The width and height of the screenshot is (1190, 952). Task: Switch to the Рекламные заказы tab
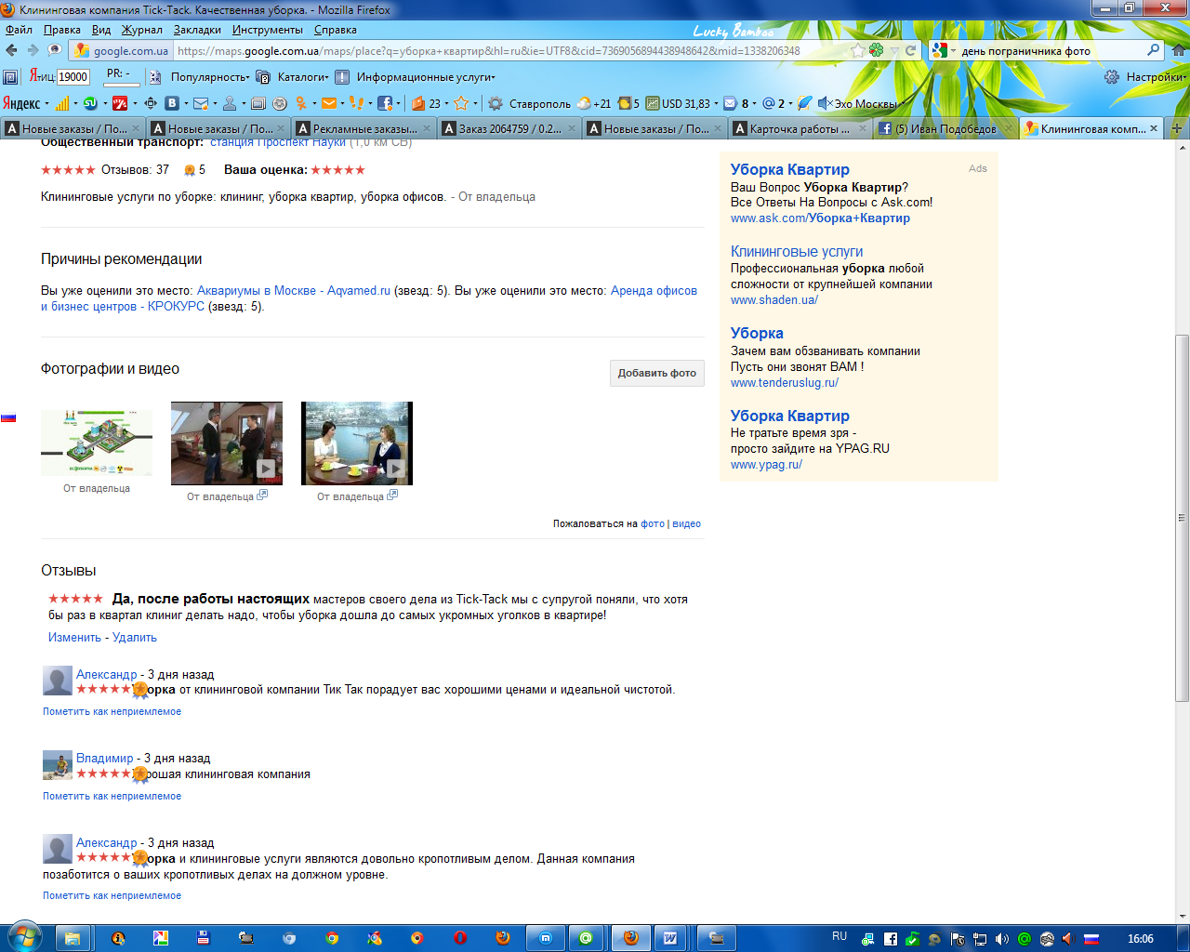pyautogui.click(x=364, y=128)
